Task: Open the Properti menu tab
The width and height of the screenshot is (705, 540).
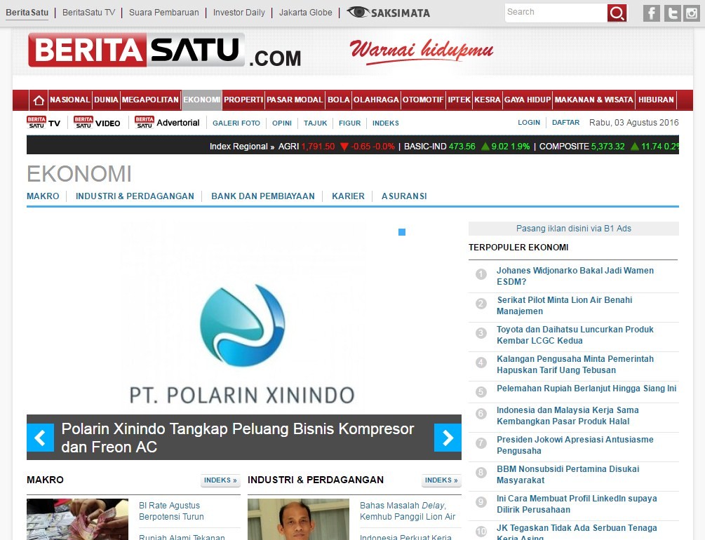Action: click(x=243, y=100)
